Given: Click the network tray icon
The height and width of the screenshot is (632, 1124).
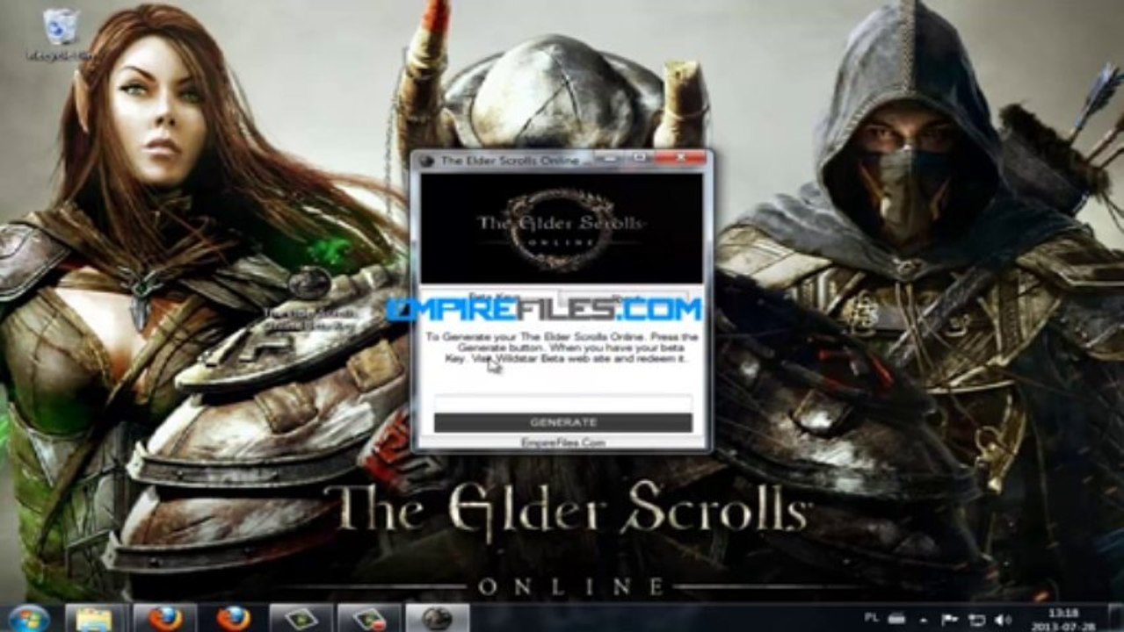Looking at the screenshot, I should tap(975, 619).
